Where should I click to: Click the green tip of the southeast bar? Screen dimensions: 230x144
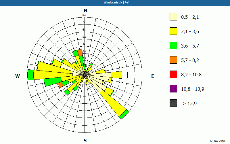point(124,114)
